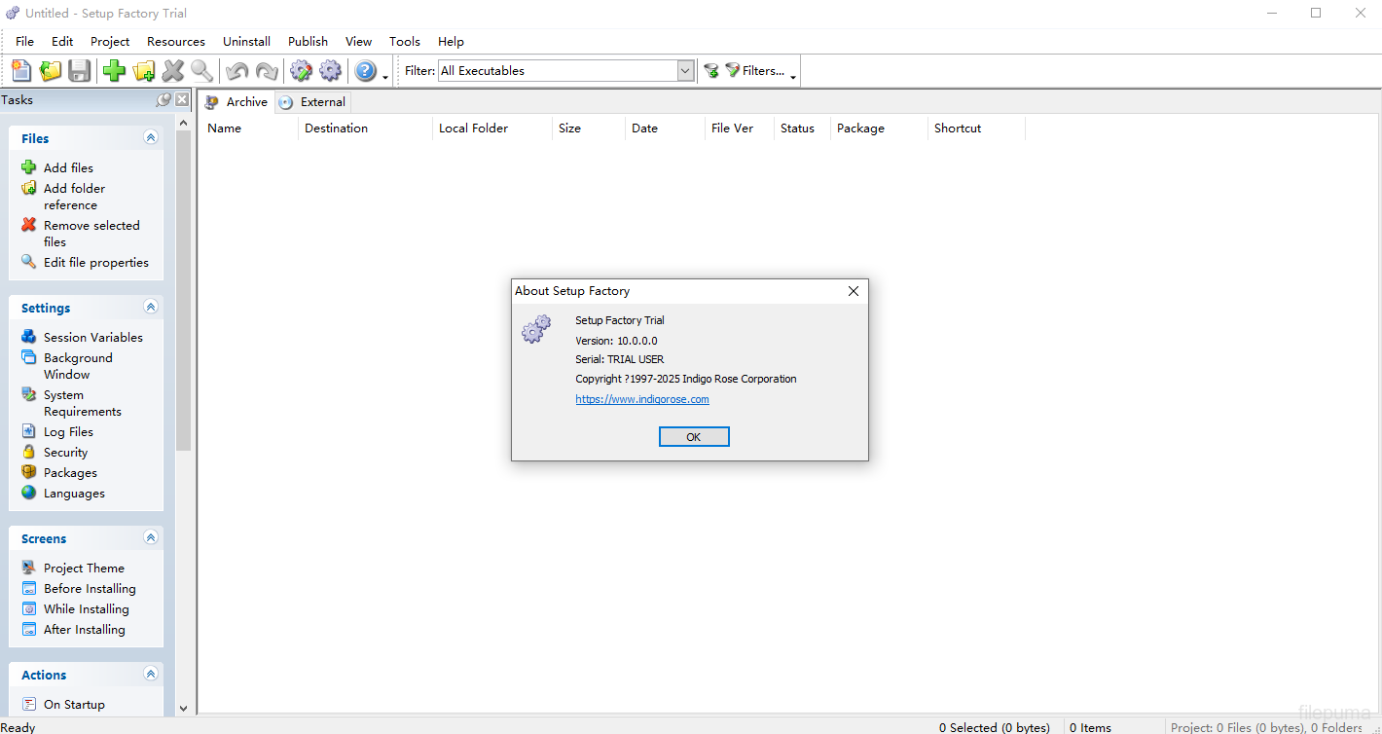Save the current project via floppy disk icon
This screenshot has height=734, width=1382.
point(79,70)
